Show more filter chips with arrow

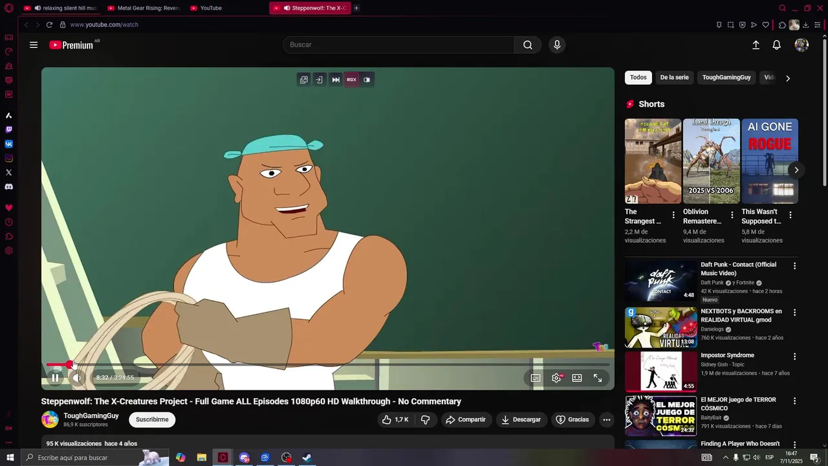point(788,78)
